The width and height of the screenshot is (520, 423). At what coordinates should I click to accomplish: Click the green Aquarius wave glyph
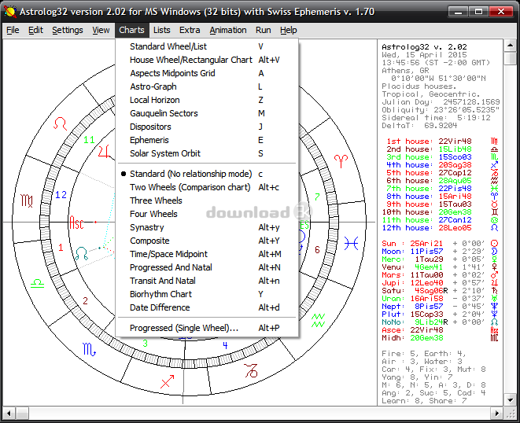tap(318, 320)
